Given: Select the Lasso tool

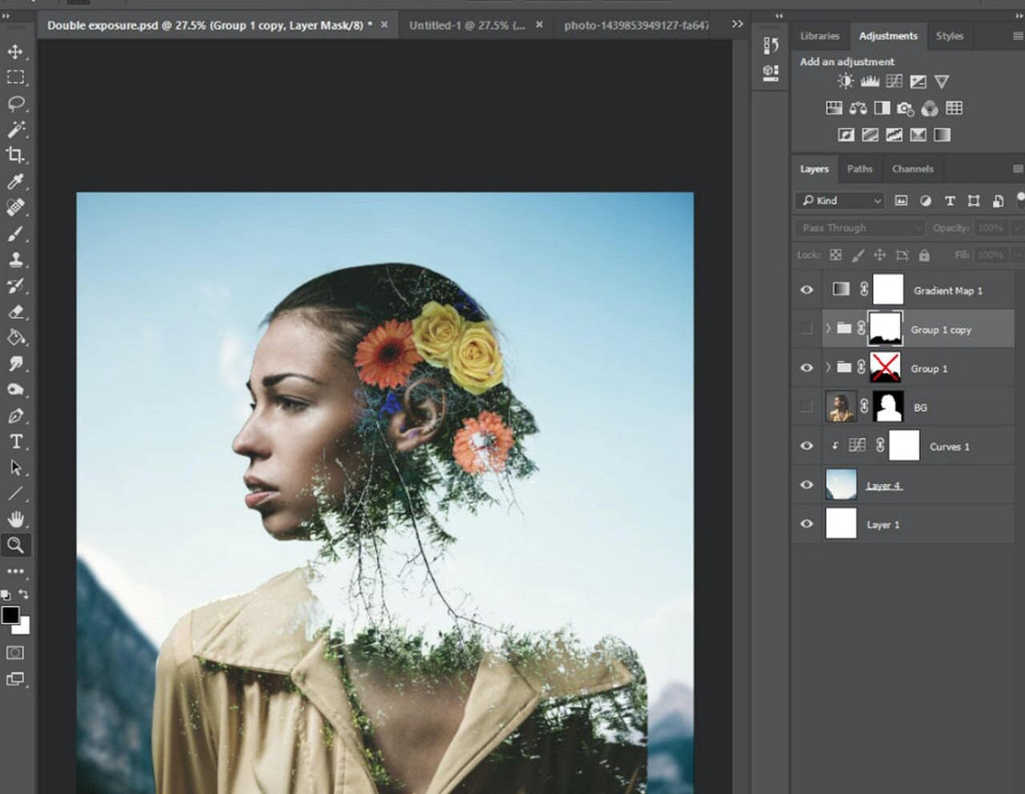Looking at the screenshot, I should 15,103.
